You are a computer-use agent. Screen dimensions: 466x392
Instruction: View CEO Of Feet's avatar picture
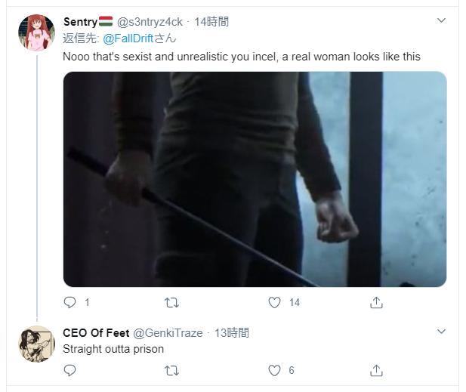(x=36, y=344)
